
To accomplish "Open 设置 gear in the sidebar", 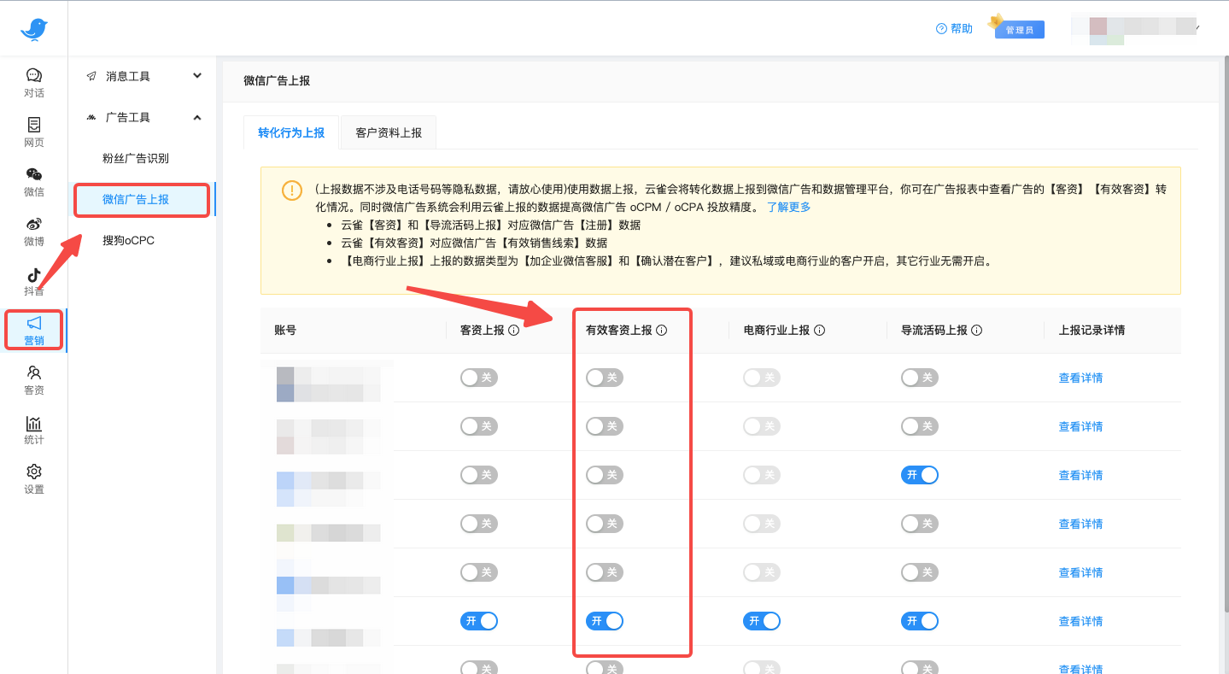I will [34, 479].
